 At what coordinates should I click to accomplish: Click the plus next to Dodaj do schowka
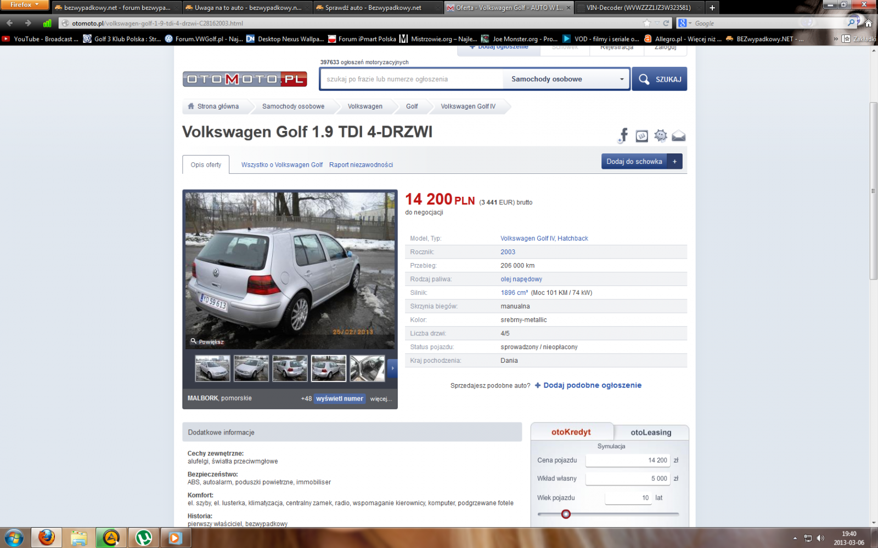675,162
